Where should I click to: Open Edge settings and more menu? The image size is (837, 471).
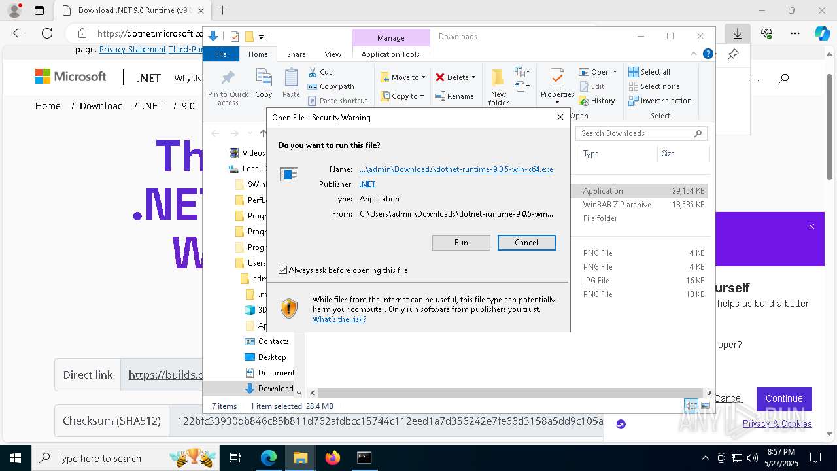point(794,33)
